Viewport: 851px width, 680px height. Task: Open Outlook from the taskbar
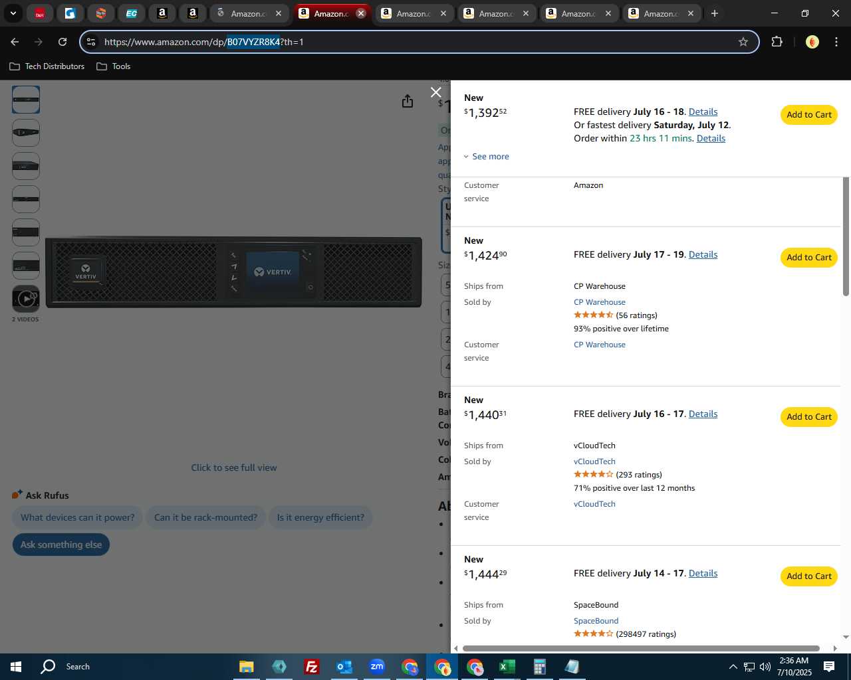coord(344,667)
